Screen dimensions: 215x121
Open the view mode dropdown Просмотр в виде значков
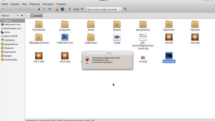point(104,9)
